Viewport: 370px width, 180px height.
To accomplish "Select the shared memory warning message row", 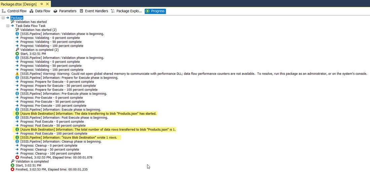I will pyautogui.click(x=194, y=74).
